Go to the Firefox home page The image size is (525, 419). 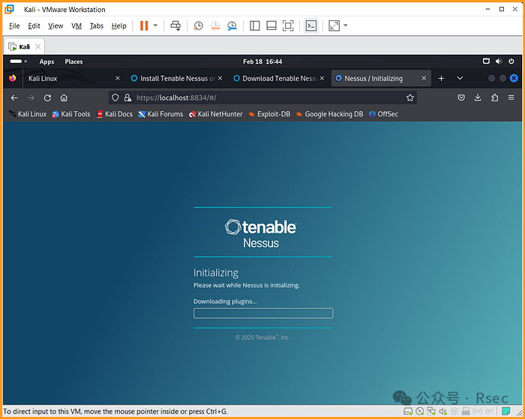(x=64, y=98)
